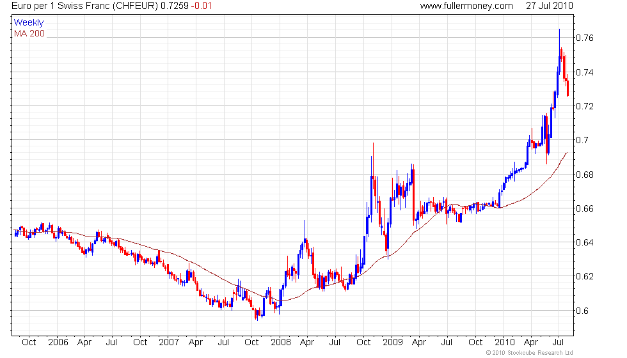Click the chart title 'Euro per 1 Swiss Franc (CHFEUR)'

[x=85, y=6]
